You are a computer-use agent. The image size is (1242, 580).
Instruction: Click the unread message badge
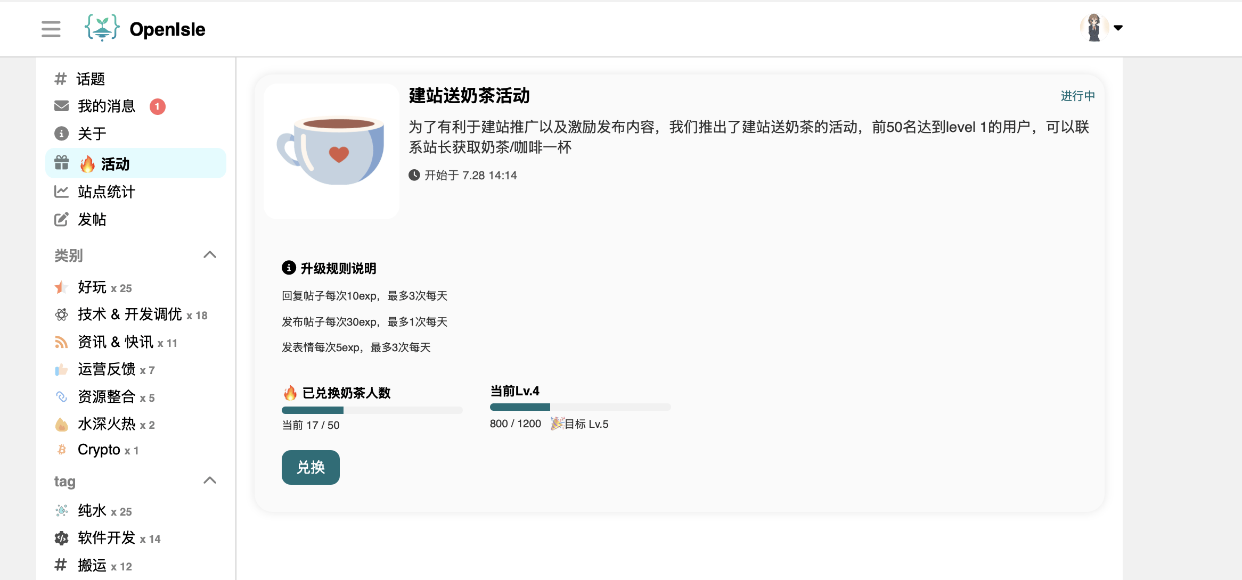click(157, 106)
